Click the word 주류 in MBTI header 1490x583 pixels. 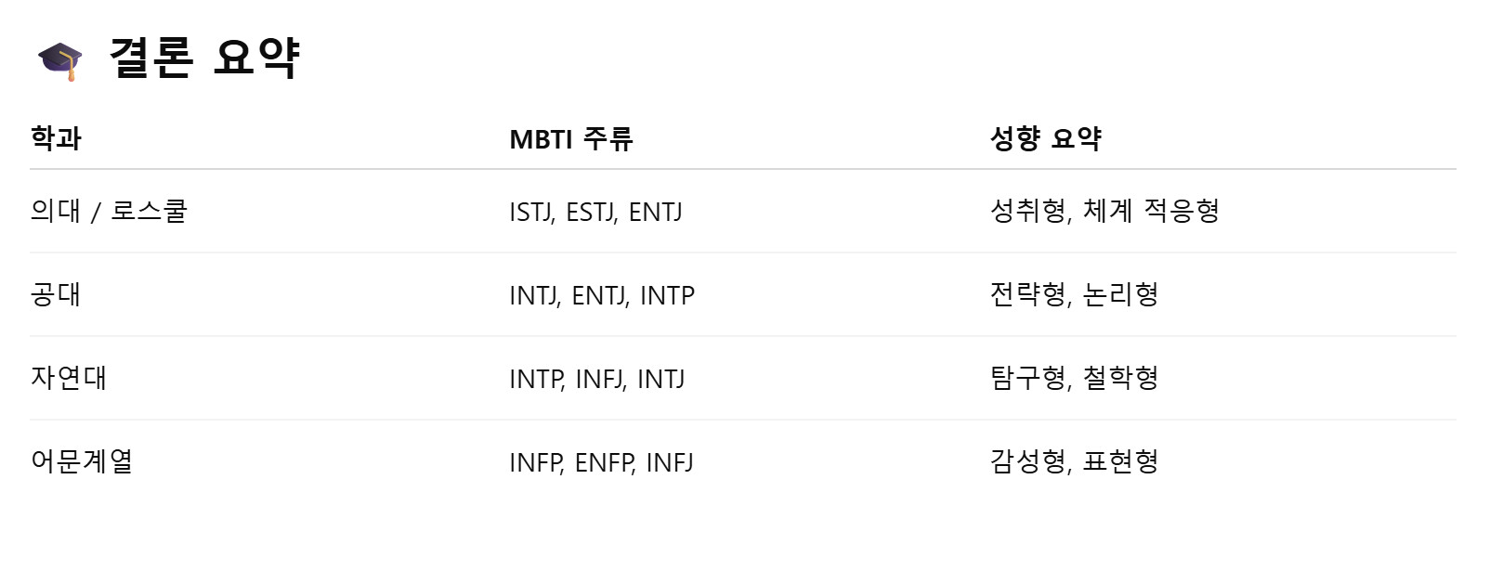point(608,139)
